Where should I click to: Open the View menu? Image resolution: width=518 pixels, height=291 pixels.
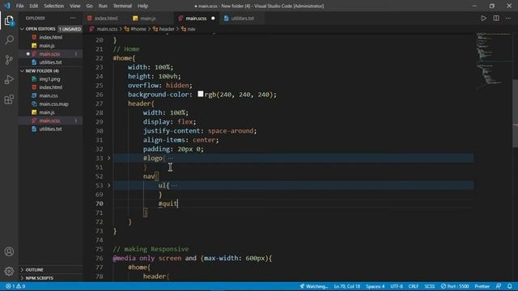75,6
